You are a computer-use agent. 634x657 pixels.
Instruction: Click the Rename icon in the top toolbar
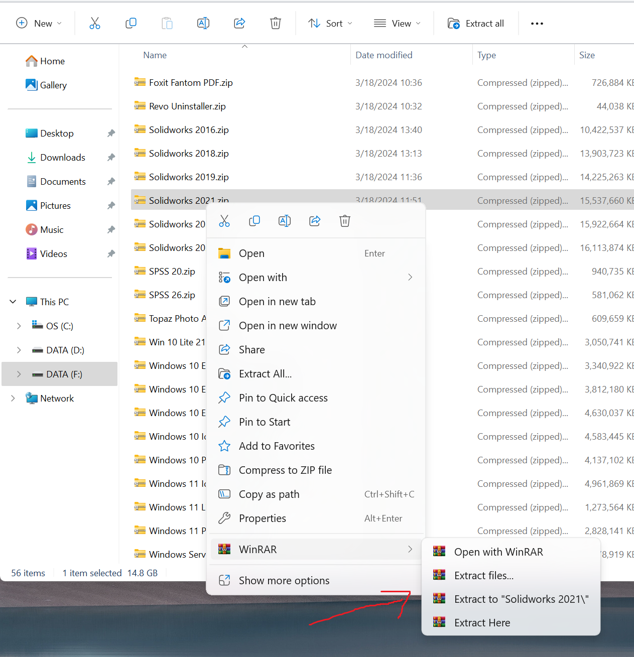tap(203, 24)
